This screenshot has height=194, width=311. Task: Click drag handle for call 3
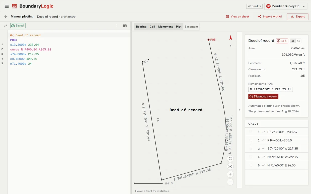point(250,148)
